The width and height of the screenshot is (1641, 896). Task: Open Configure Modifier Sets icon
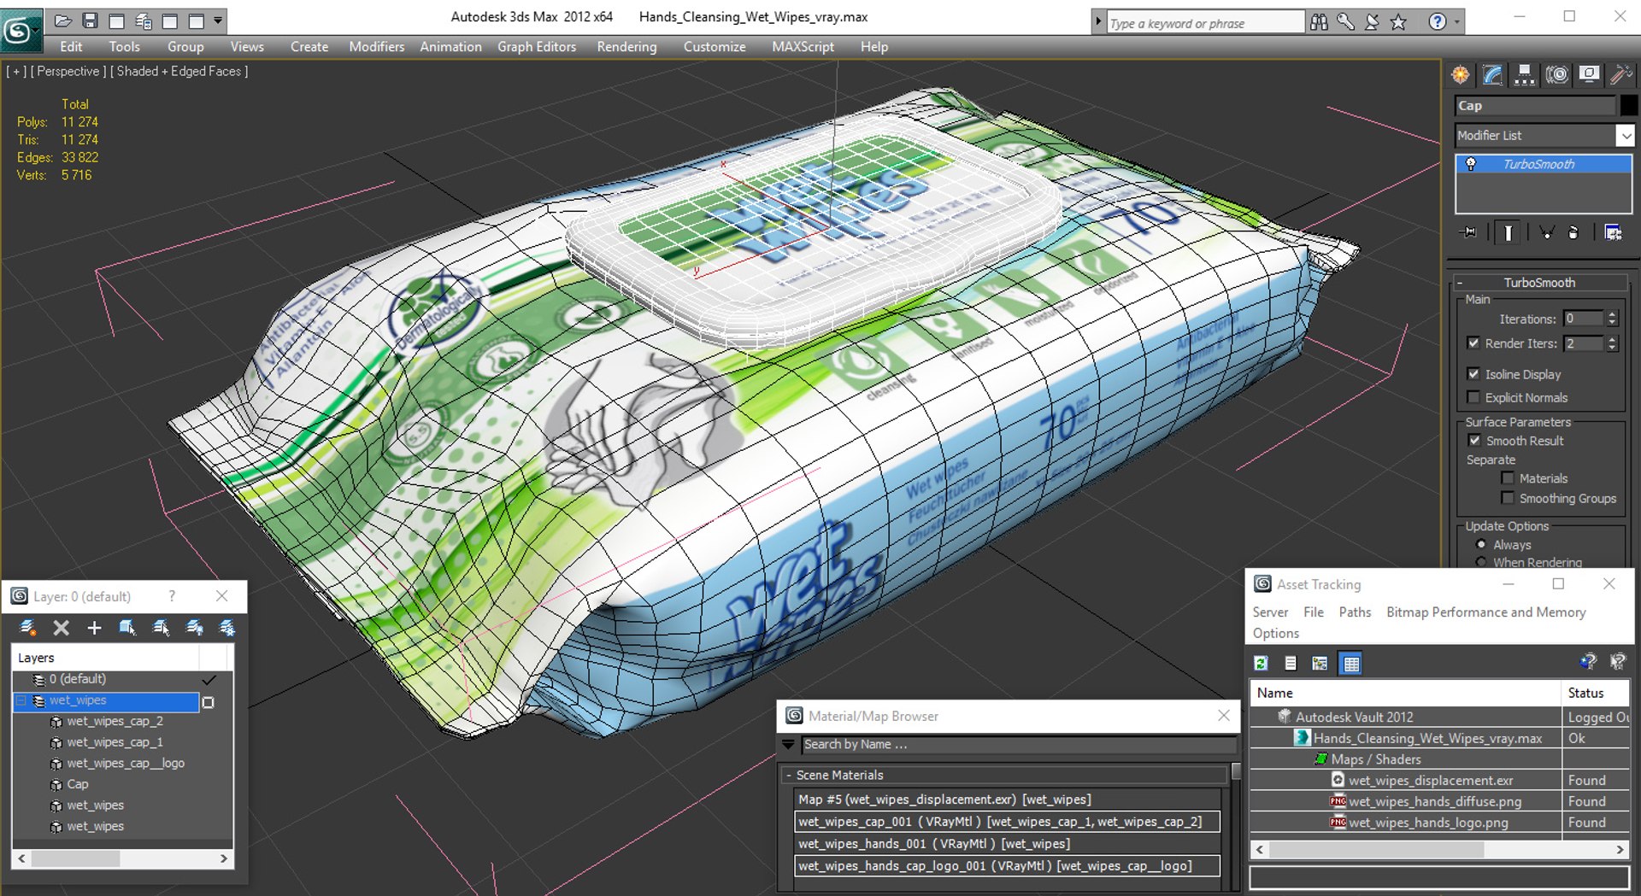point(1613,232)
